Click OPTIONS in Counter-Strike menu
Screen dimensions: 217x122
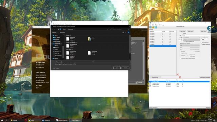(39, 85)
